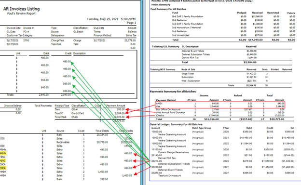Click the Ticketing MOS Summary heading

pos(163,69)
